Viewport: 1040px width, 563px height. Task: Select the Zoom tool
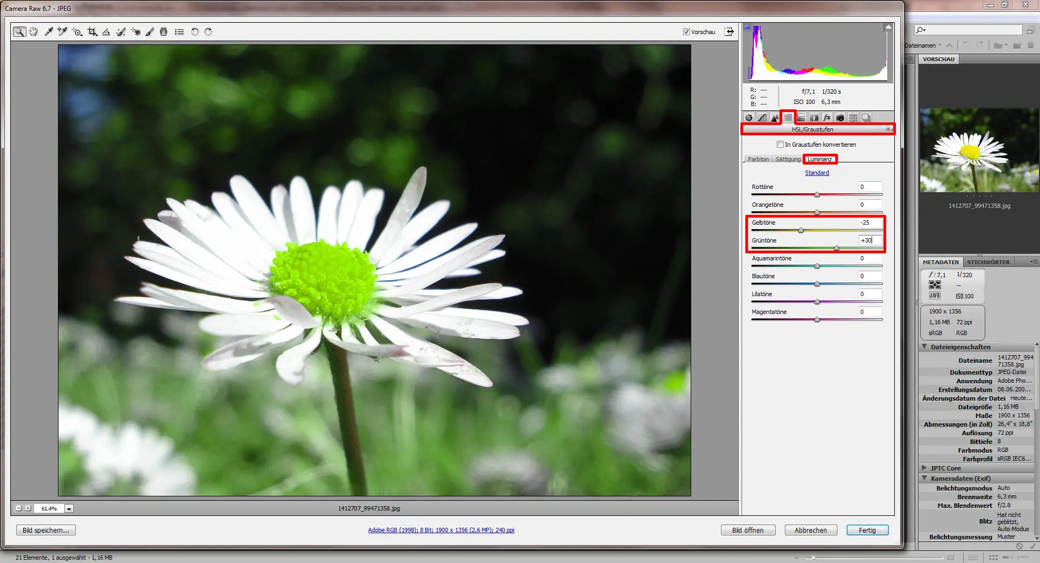pyautogui.click(x=20, y=31)
